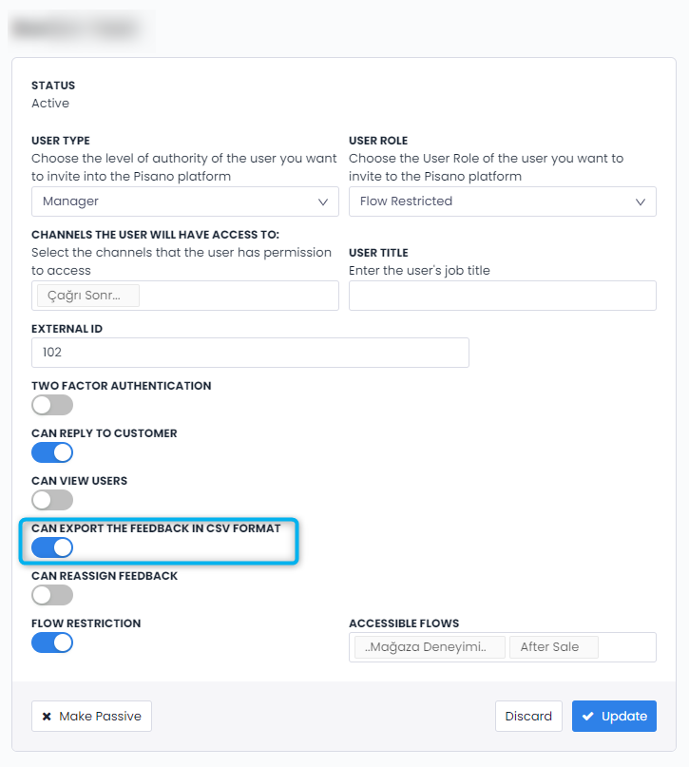The image size is (689, 767).
Task: Turn on the Can View Users switch
Action: click(51, 500)
